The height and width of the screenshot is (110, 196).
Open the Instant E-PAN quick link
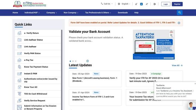click(x=38, y=74)
